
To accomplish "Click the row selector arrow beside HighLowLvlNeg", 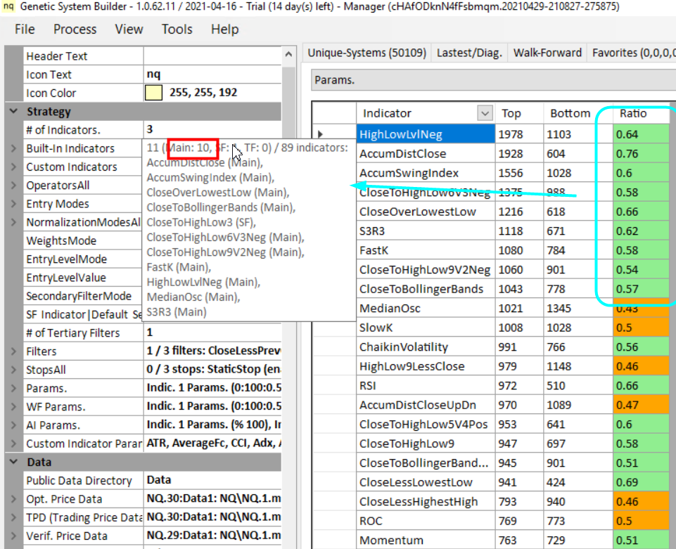I will point(321,134).
